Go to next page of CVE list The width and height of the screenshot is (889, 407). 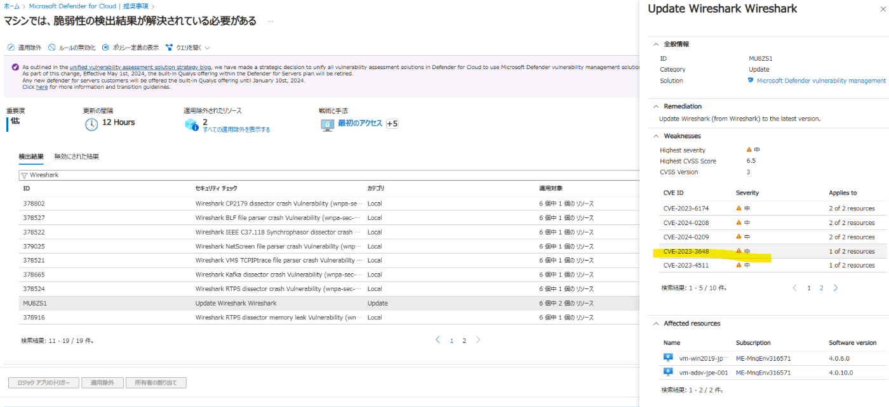click(836, 287)
